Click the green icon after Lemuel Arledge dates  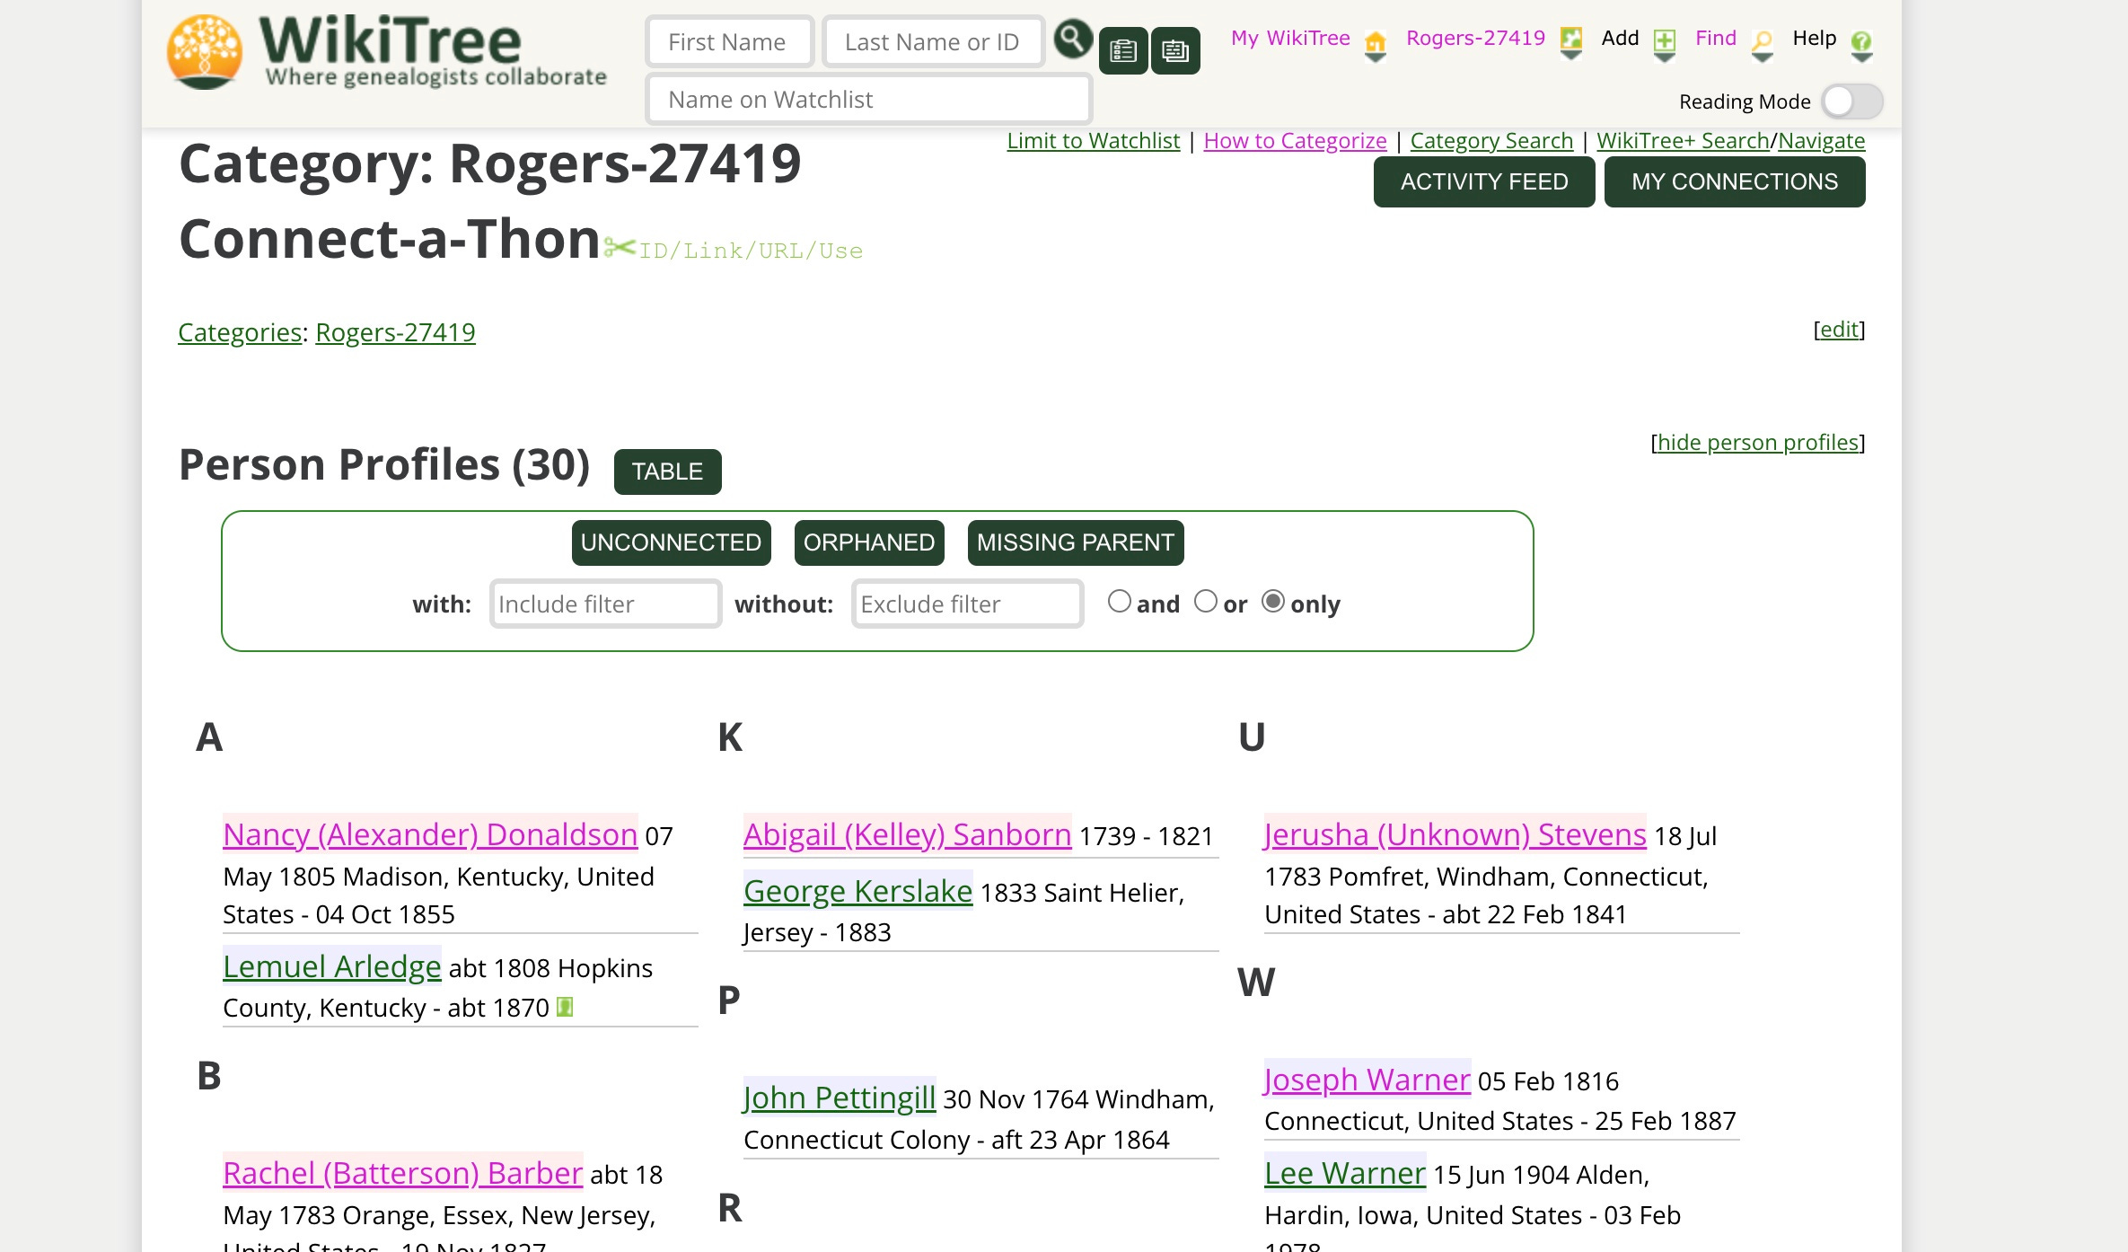[565, 1007]
